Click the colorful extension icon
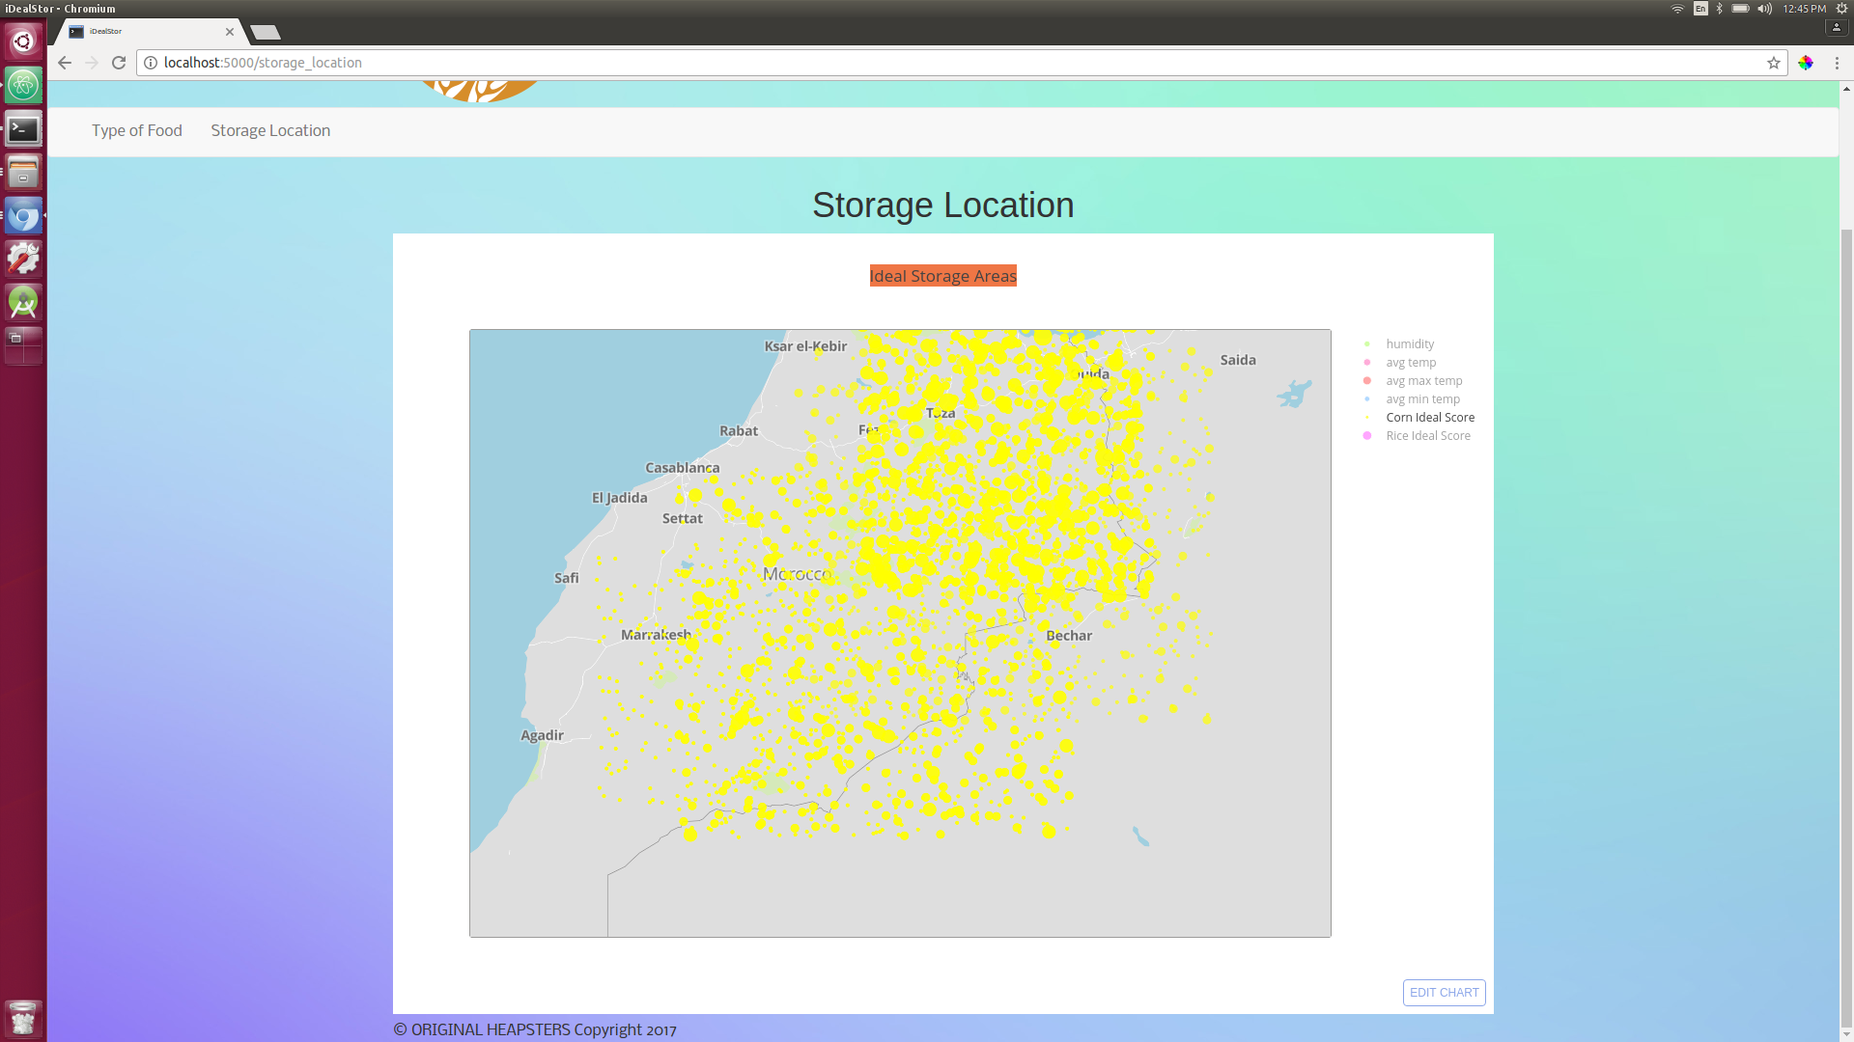Image resolution: width=1854 pixels, height=1042 pixels. point(1805,63)
